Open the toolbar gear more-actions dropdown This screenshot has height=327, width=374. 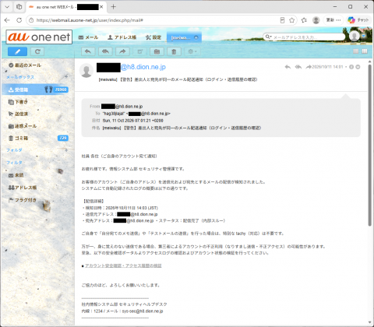coord(192,51)
